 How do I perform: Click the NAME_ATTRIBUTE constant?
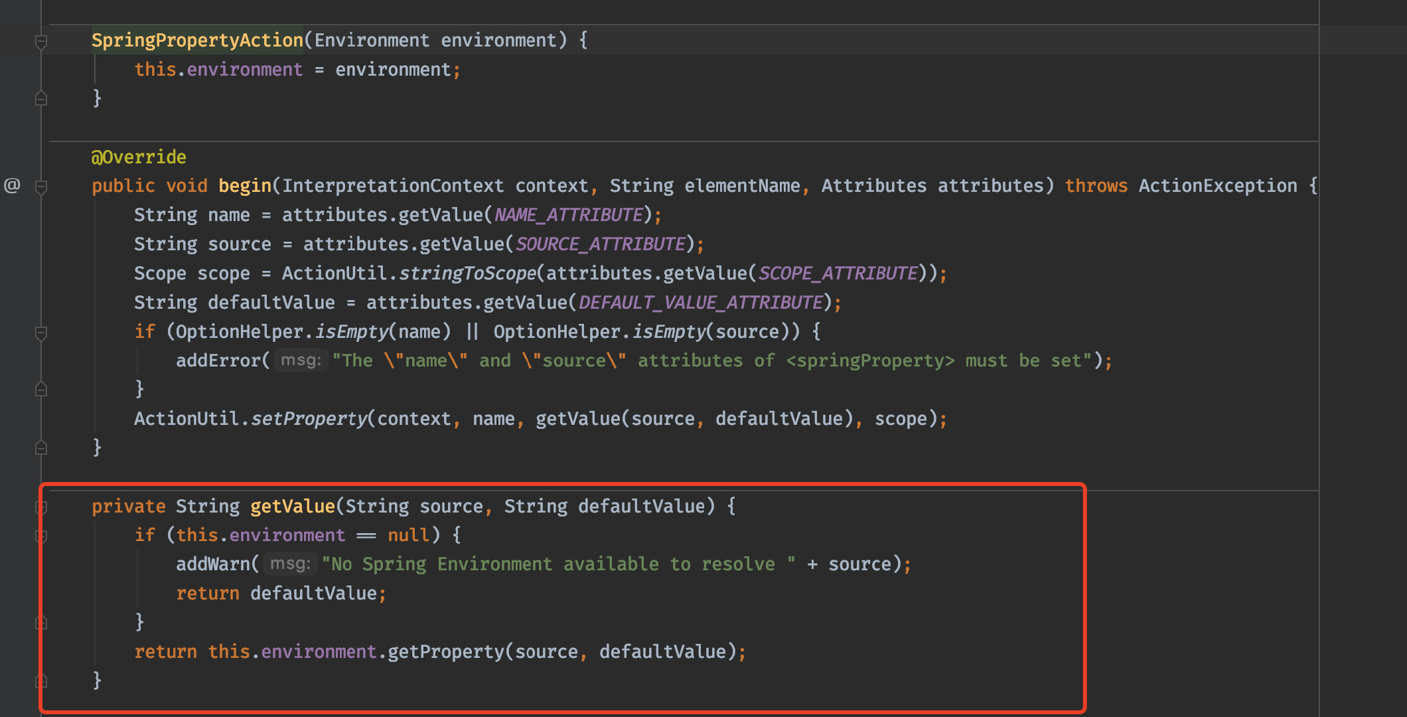click(x=569, y=215)
